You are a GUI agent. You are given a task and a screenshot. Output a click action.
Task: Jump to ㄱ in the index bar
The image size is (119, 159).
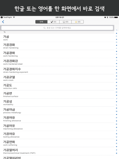pos(116,30)
